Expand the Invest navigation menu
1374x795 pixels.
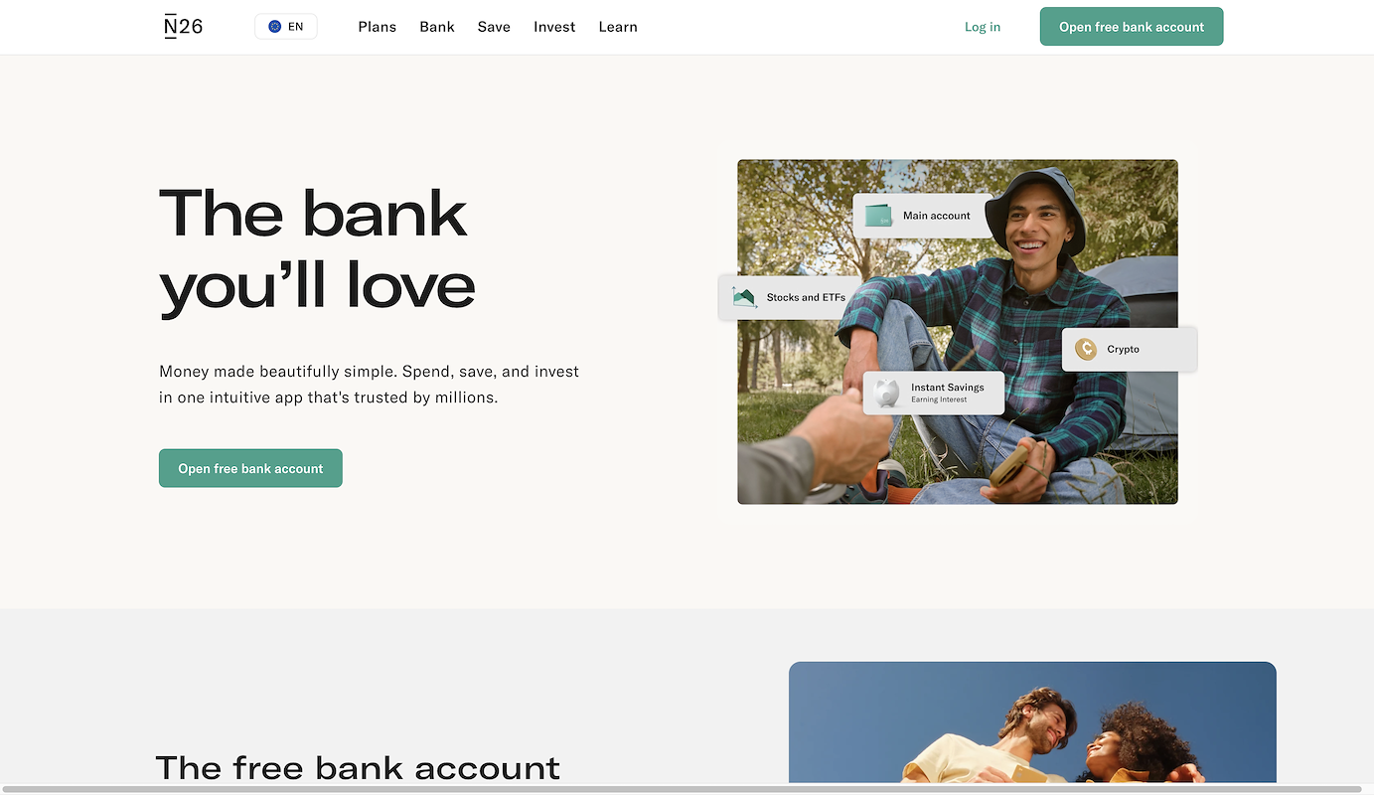pyautogui.click(x=554, y=27)
